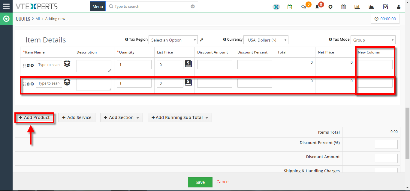Go to QUOTES breadcrumb
Screen dimensions: 410x191
tap(23, 19)
